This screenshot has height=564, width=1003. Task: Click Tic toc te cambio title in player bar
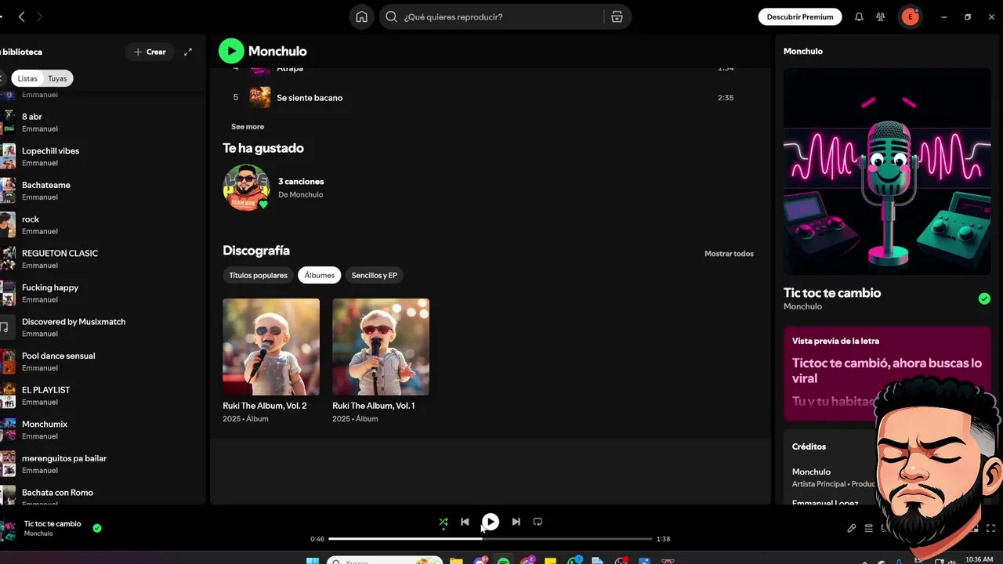[x=53, y=524]
